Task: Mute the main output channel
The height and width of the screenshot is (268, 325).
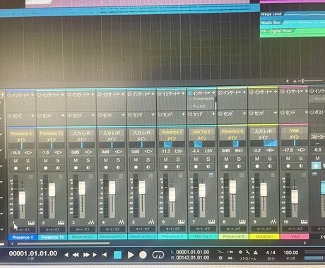Action: (x=317, y=158)
